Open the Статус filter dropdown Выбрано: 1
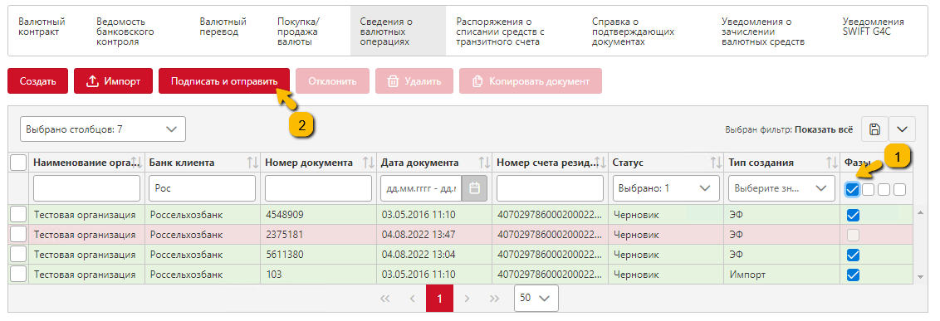This screenshot has height=321, width=940. (666, 188)
